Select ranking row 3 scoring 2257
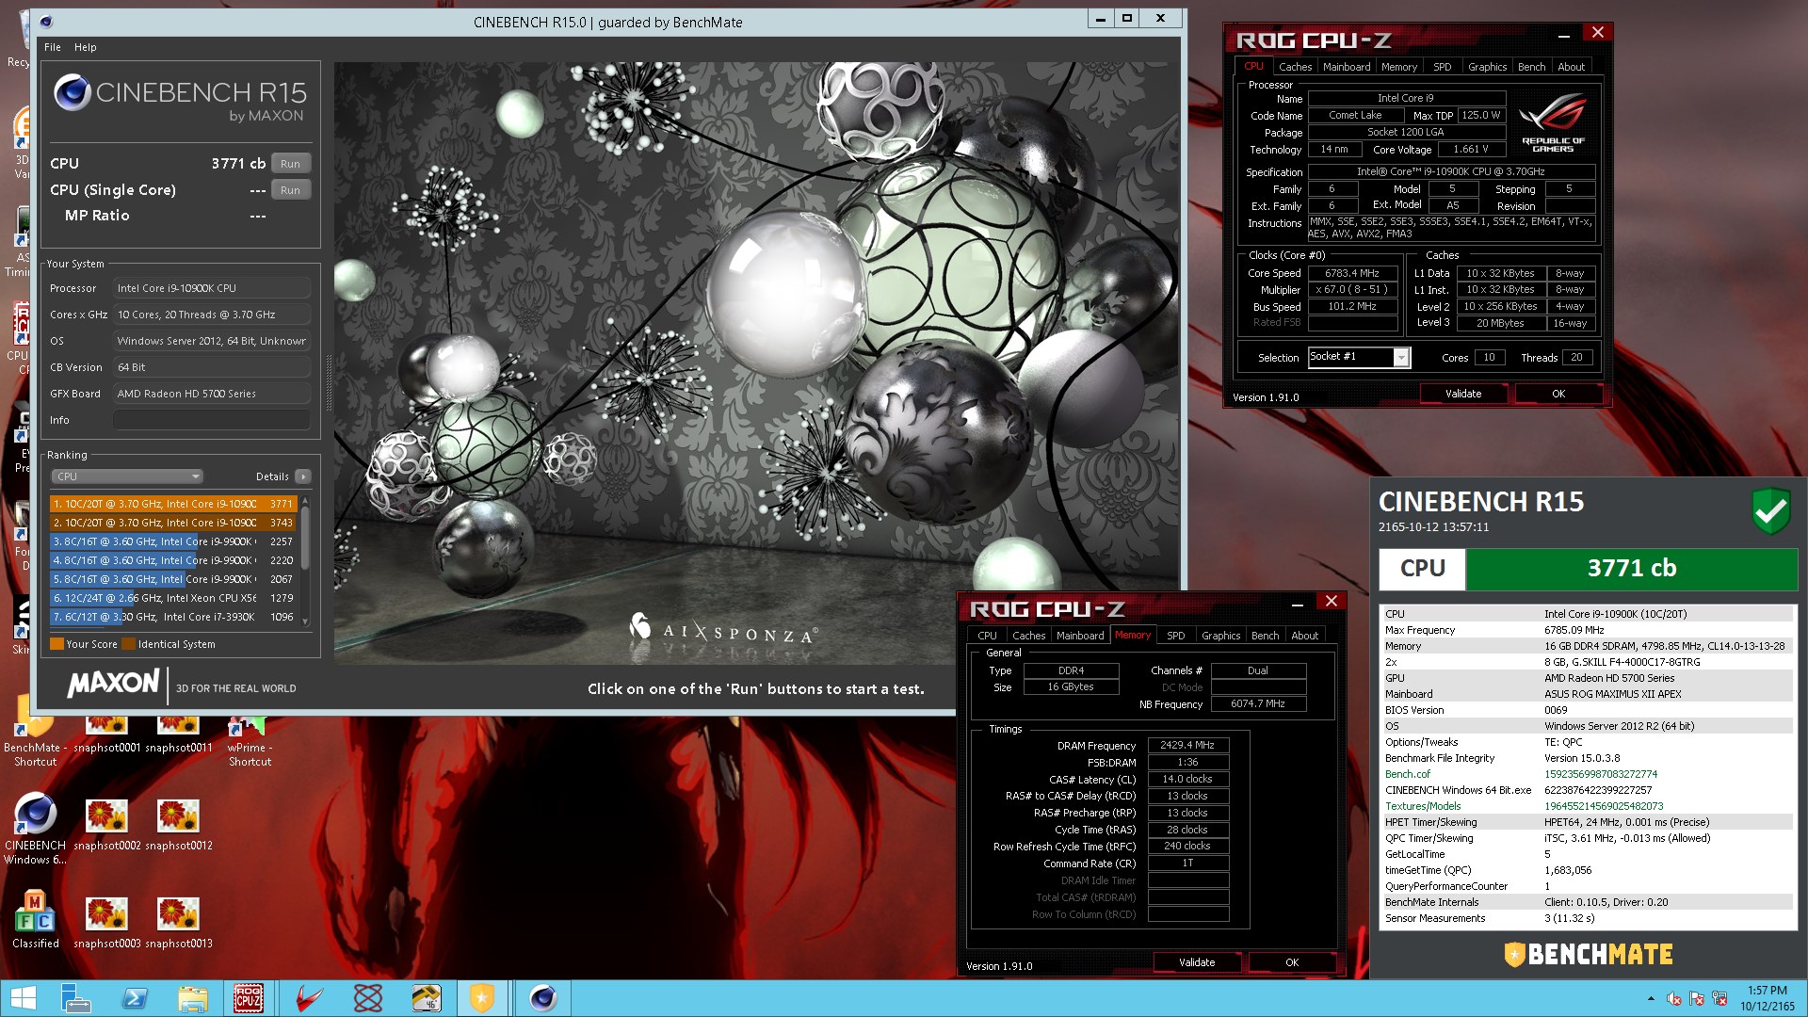Image resolution: width=1808 pixels, height=1017 pixels. [173, 541]
